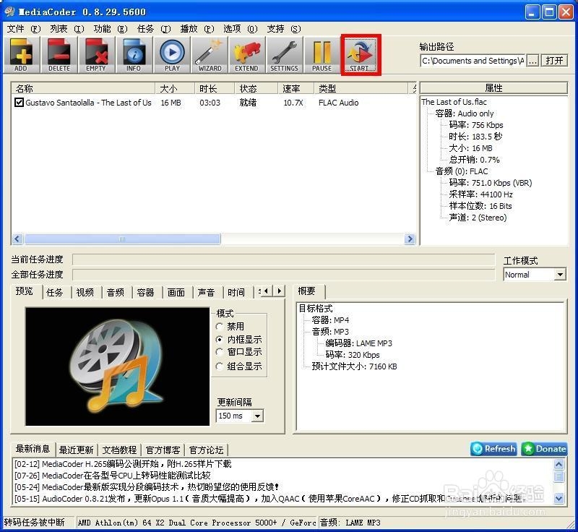This screenshot has height=532, width=578.
Task: Switch to the 任务 settings tab
Action: 55,293
